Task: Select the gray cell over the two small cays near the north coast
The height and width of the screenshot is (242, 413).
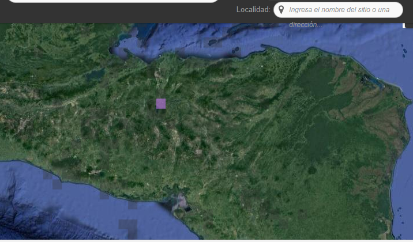Action: (x=236, y=52)
